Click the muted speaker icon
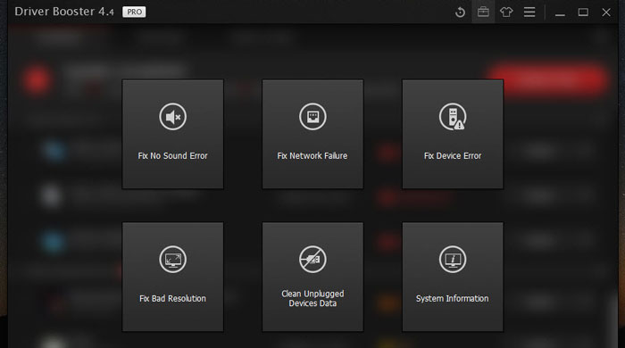The height and width of the screenshot is (348, 625). (x=172, y=117)
